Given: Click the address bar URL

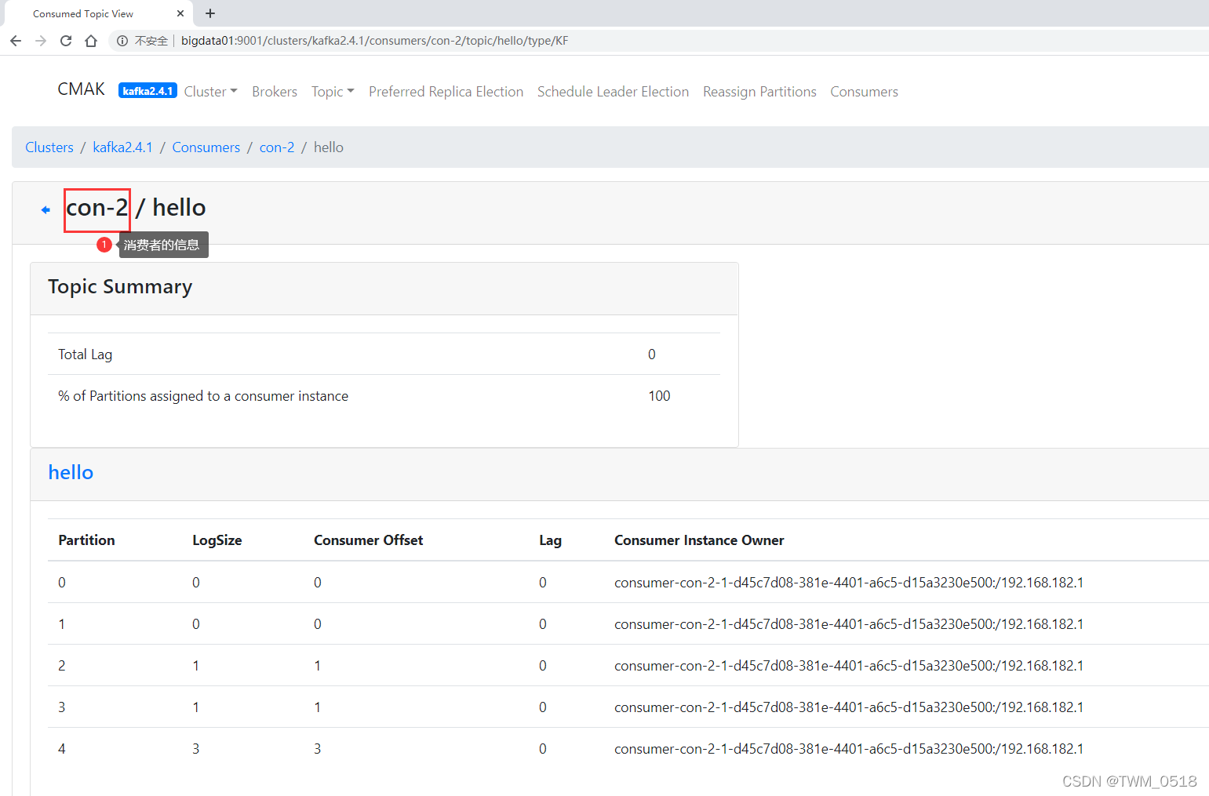Looking at the screenshot, I should pyautogui.click(x=374, y=41).
